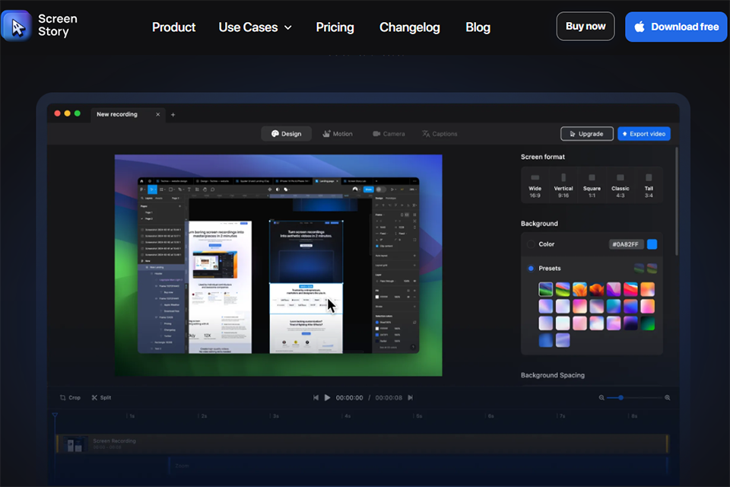Click the Split tool
This screenshot has height=487, width=730.
(101, 397)
